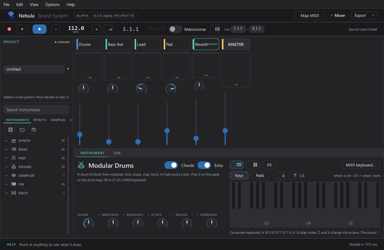384x250 pixels.
Task: Toggle the Metronome switch
Action: tap(175, 29)
